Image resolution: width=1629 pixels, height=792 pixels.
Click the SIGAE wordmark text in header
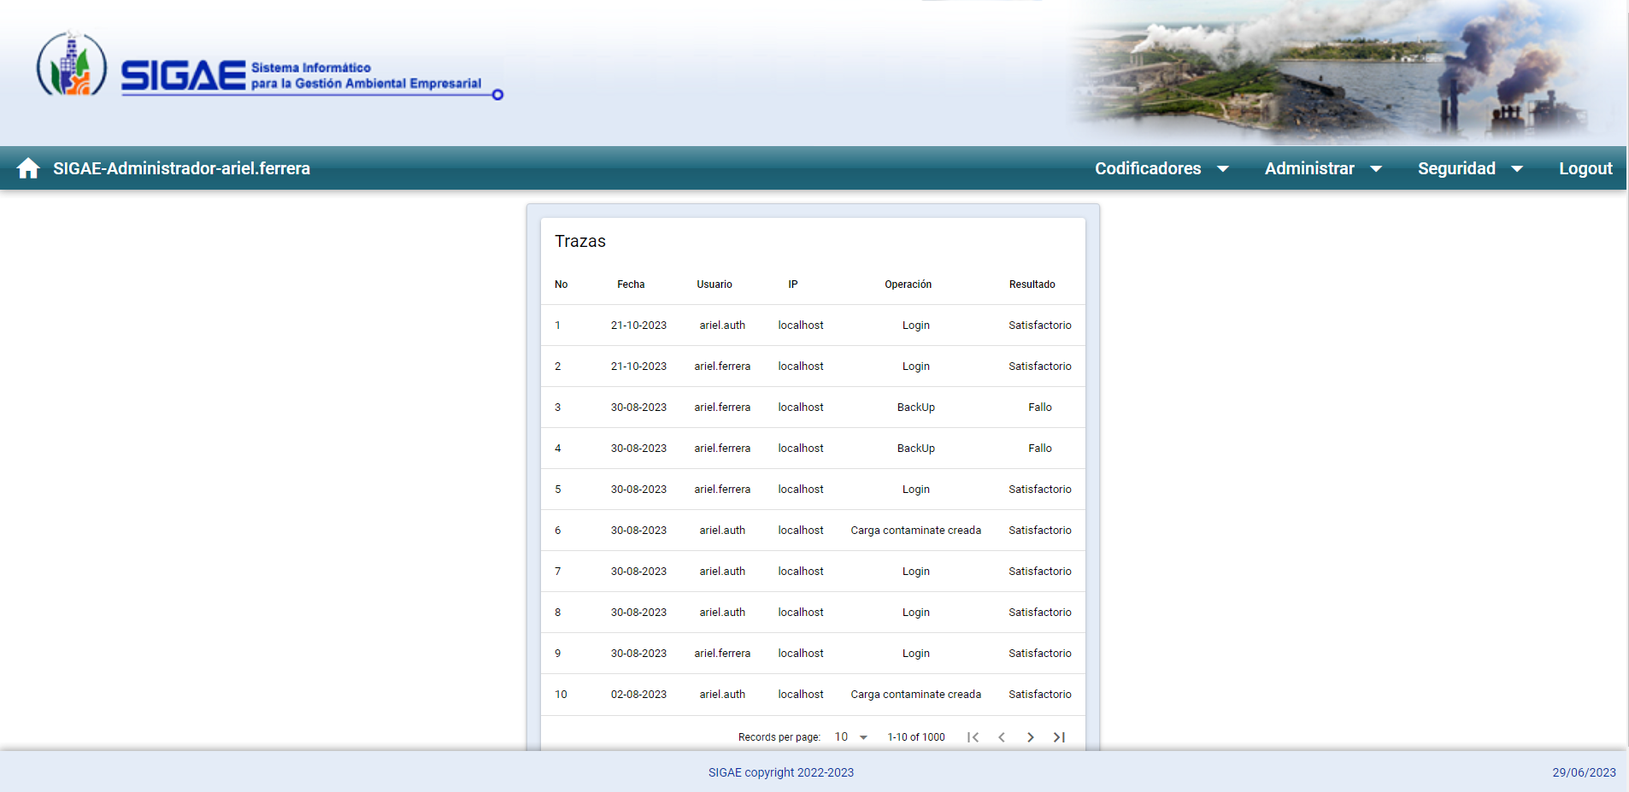183,76
